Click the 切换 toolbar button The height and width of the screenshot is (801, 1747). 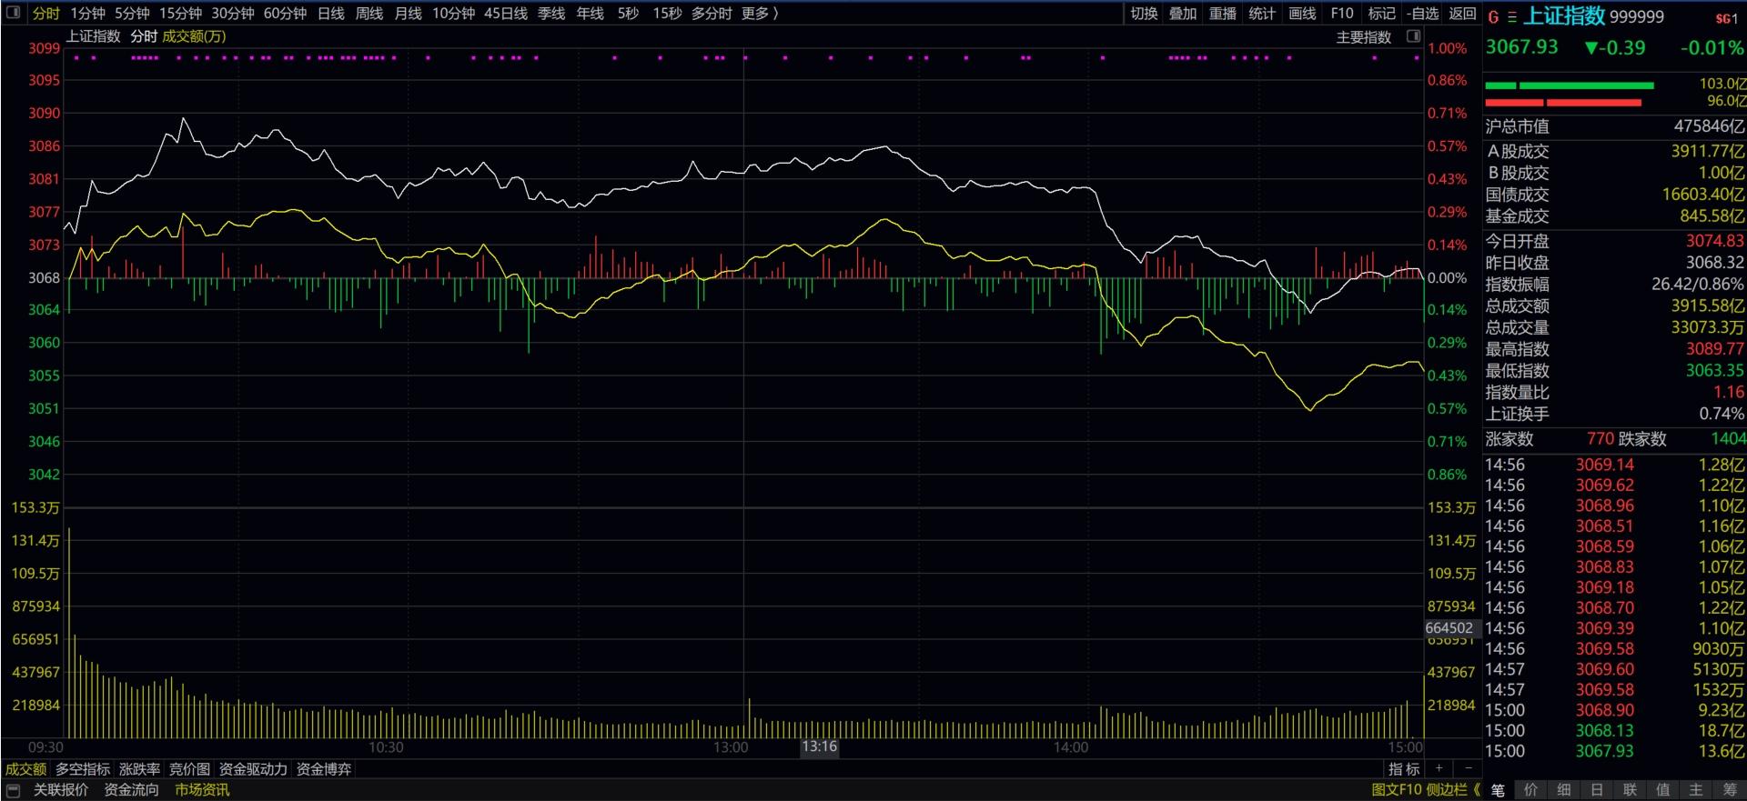(x=1144, y=13)
